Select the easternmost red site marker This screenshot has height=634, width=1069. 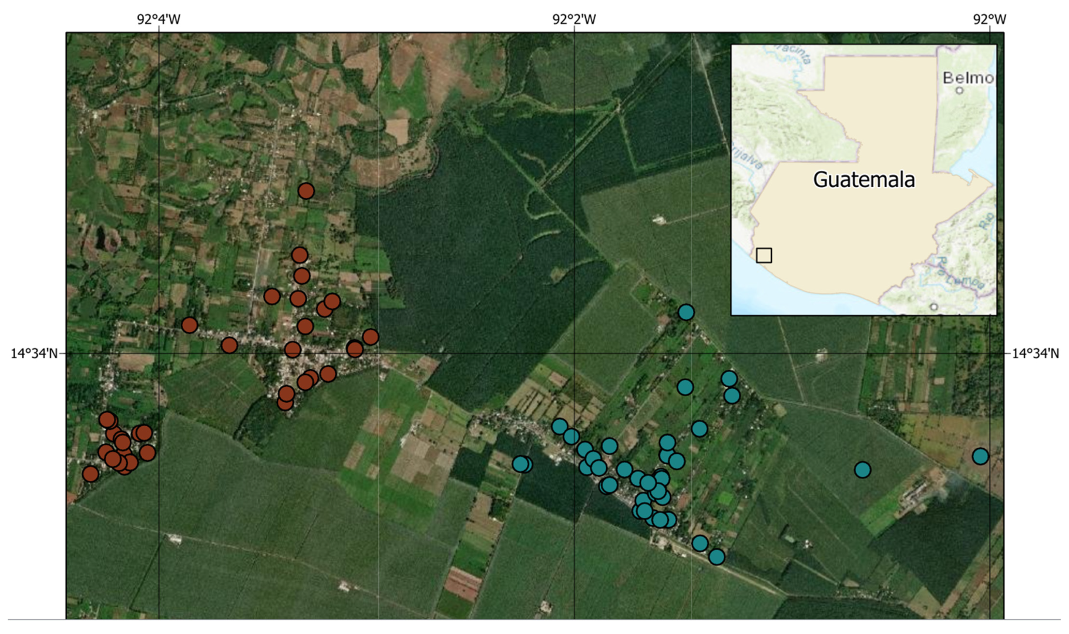370,337
